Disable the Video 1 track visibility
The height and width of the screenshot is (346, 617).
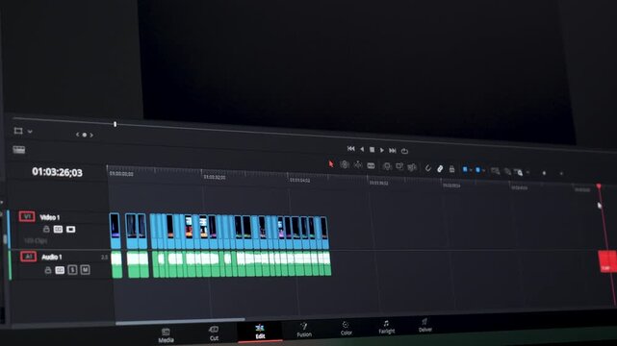(70, 229)
